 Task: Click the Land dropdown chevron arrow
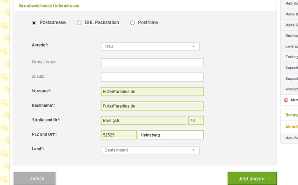(193, 150)
